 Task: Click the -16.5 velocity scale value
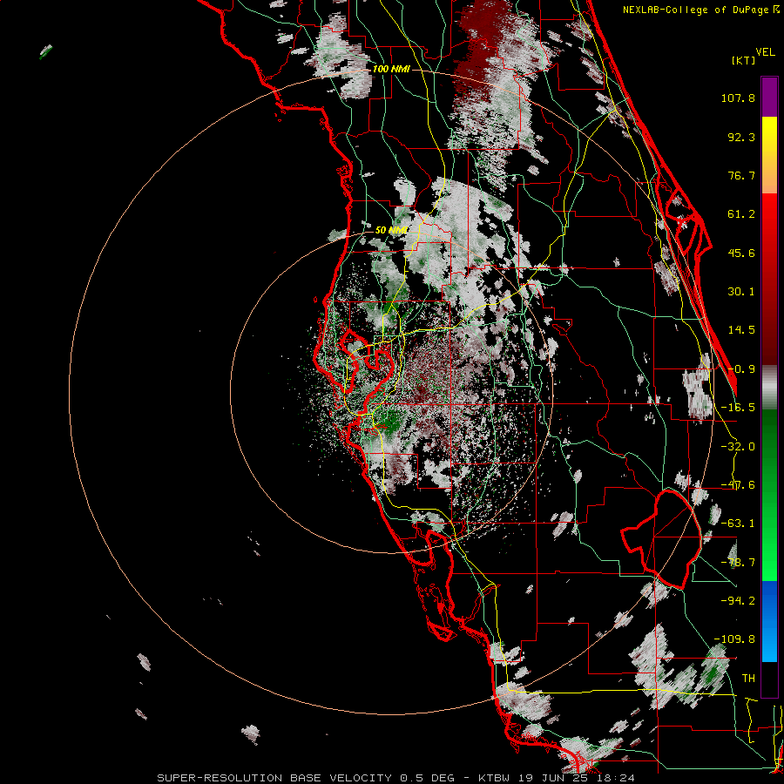[738, 408]
